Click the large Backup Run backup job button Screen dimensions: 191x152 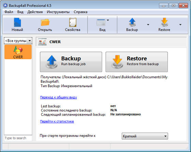tap(71, 62)
